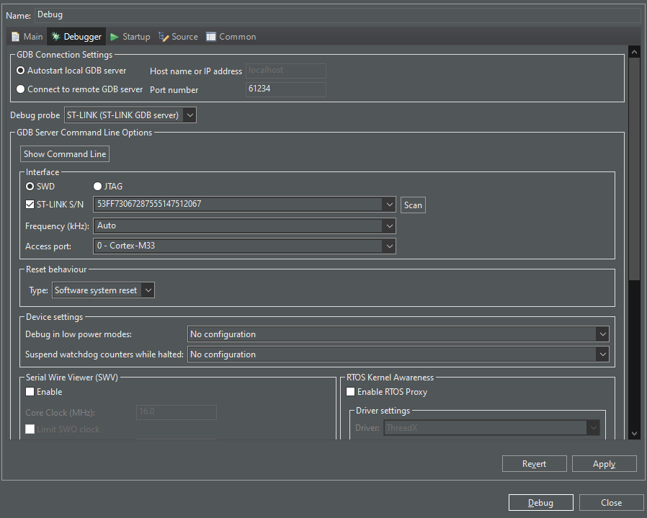The image size is (647, 518).
Task: Open the Debug probe dropdown
Action: 189,115
